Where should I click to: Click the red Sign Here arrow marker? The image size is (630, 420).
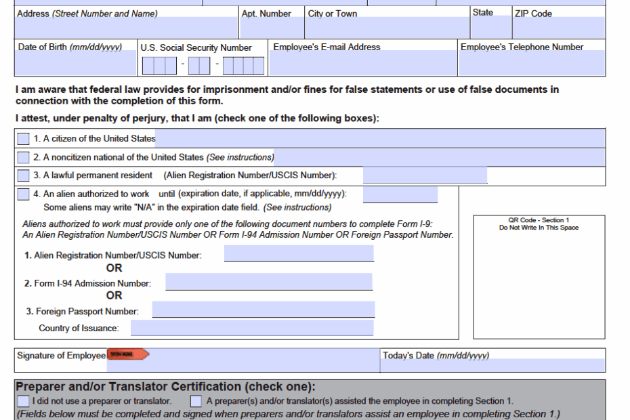point(129,353)
